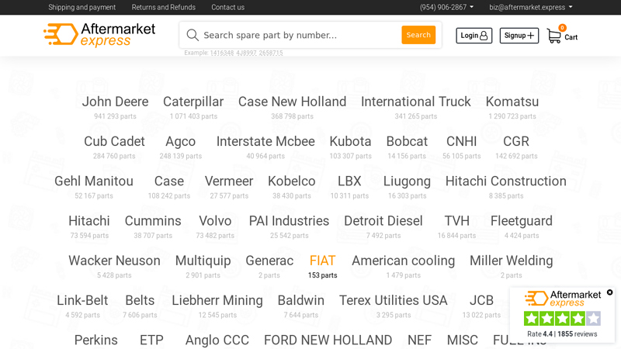Open Hitachi Construction brand

click(506, 181)
